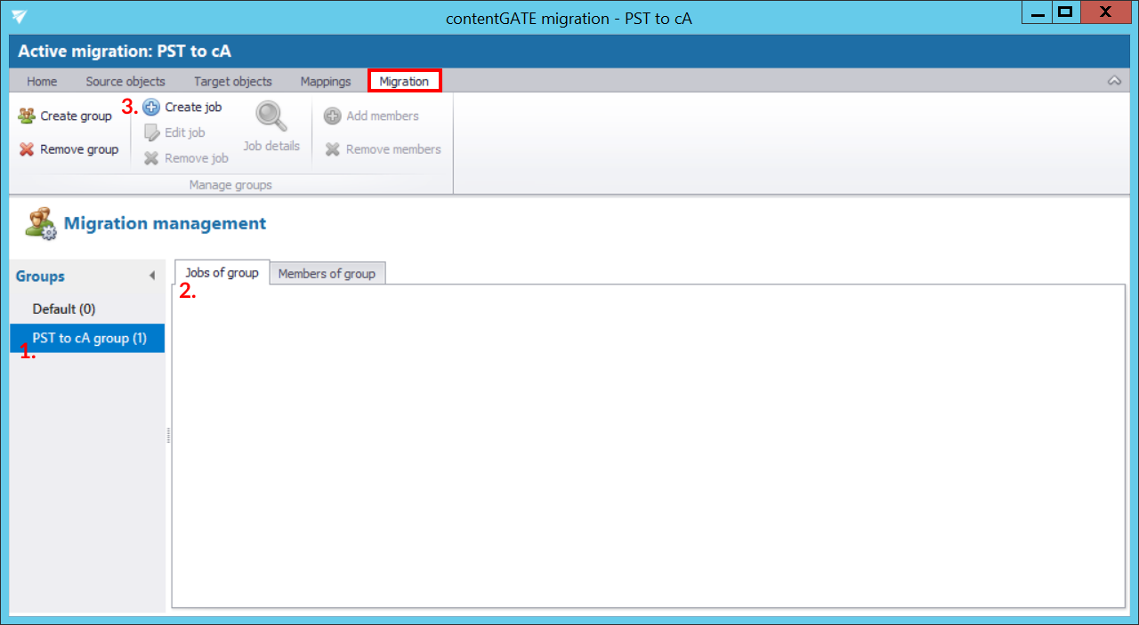The width and height of the screenshot is (1139, 625).
Task: Click the Add members icon
Action: [x=333, y=116]
